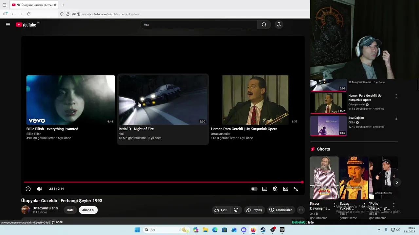Open the Buz Dağları sidebar video thumbnail
Screen dimensions: 419x235
pos(328,126)
